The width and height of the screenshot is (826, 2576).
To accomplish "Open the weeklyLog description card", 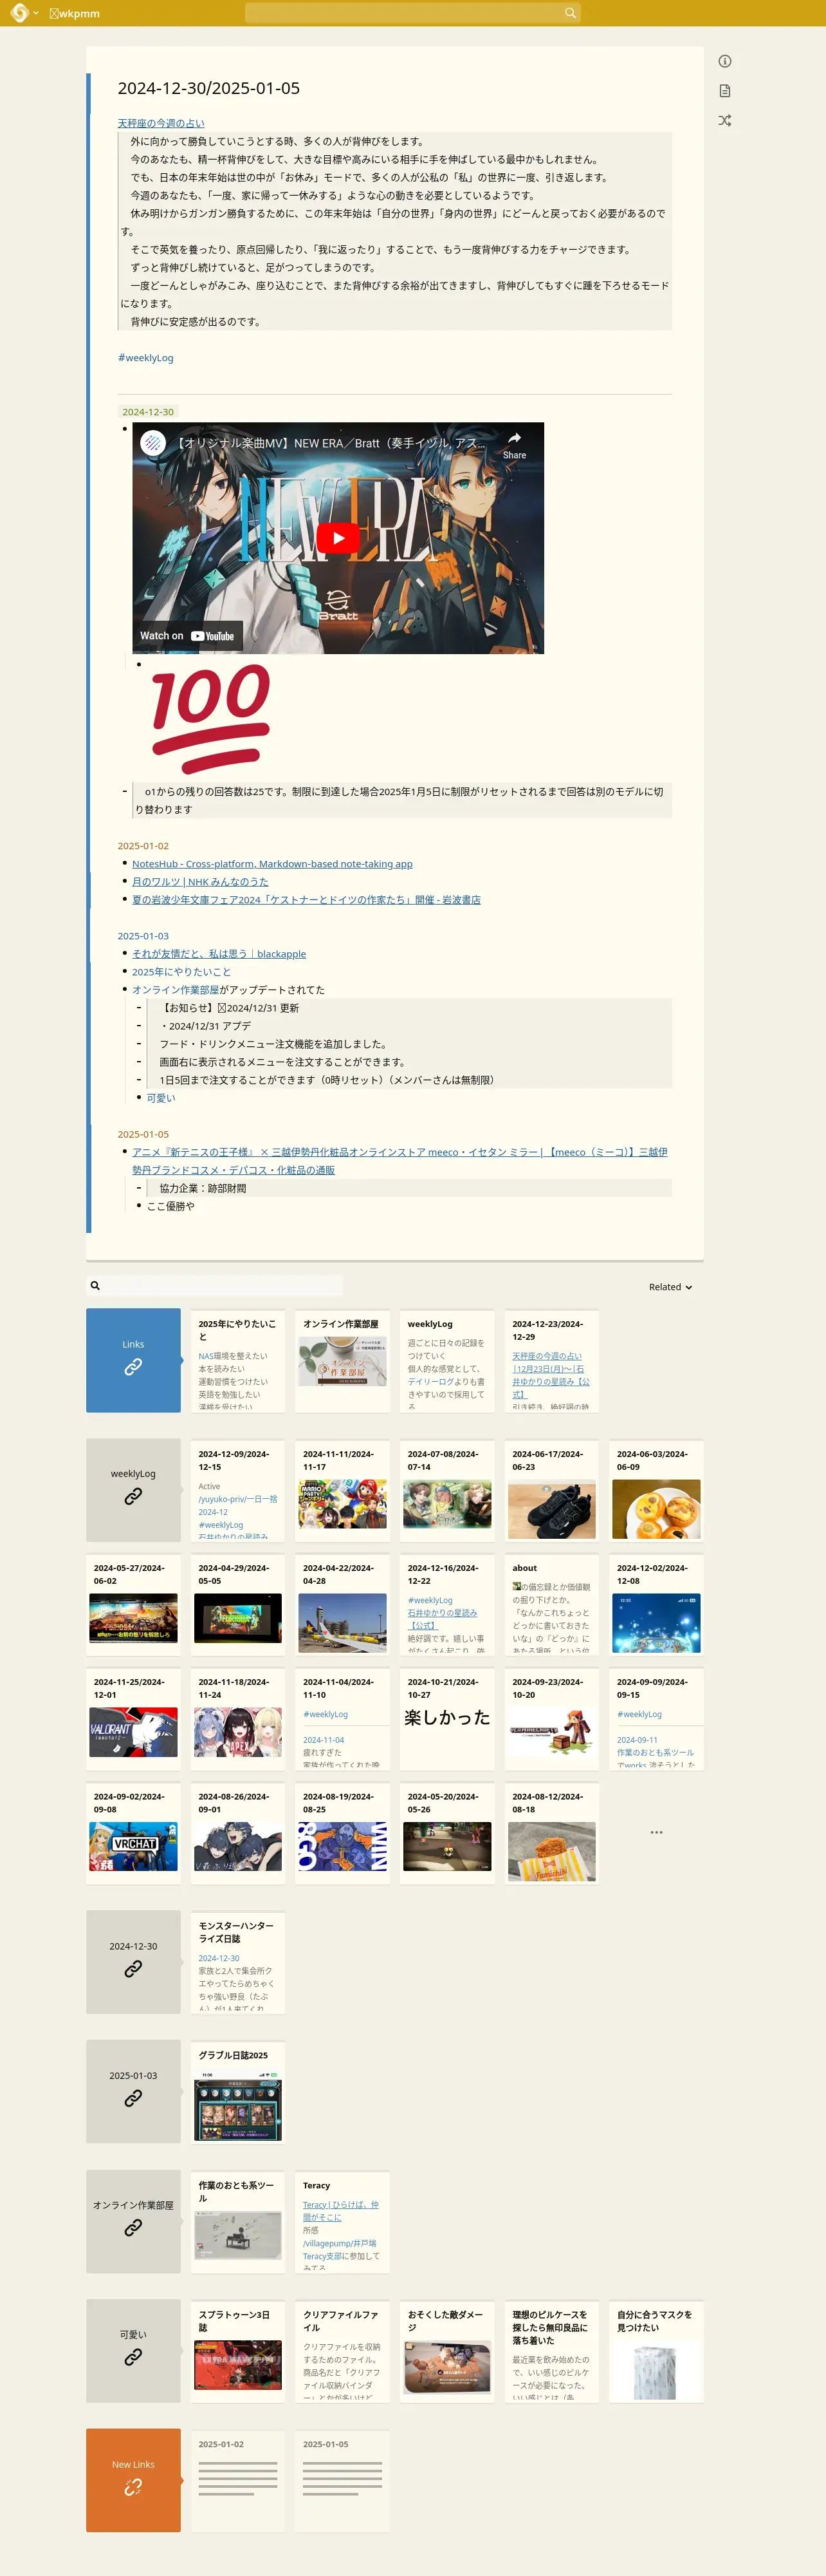I will (x=448, y=1360).
